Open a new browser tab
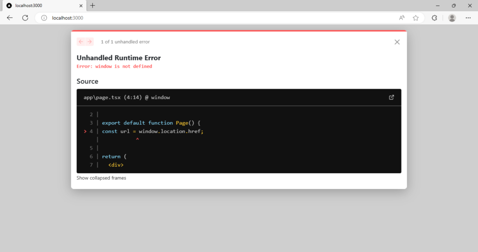The height and width of the screenshot is (252, 478). pyautogui.click(x=93, y=6)
